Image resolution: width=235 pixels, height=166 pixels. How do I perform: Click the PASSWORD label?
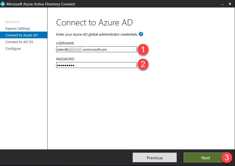coord(65,59)
